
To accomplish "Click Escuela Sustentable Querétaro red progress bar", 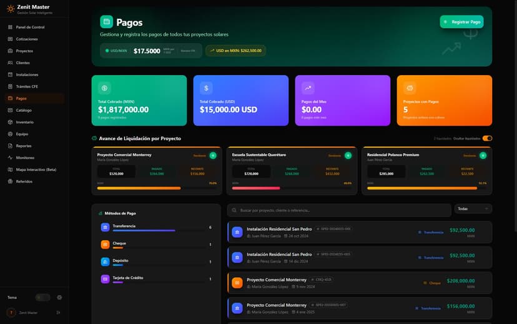I will (292, 188).
